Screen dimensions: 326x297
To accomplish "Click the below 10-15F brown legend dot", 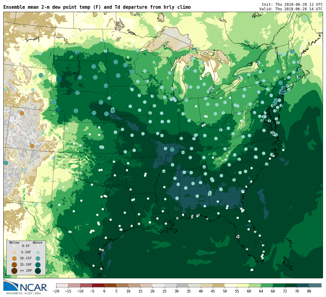I will (x=14, y=259).
